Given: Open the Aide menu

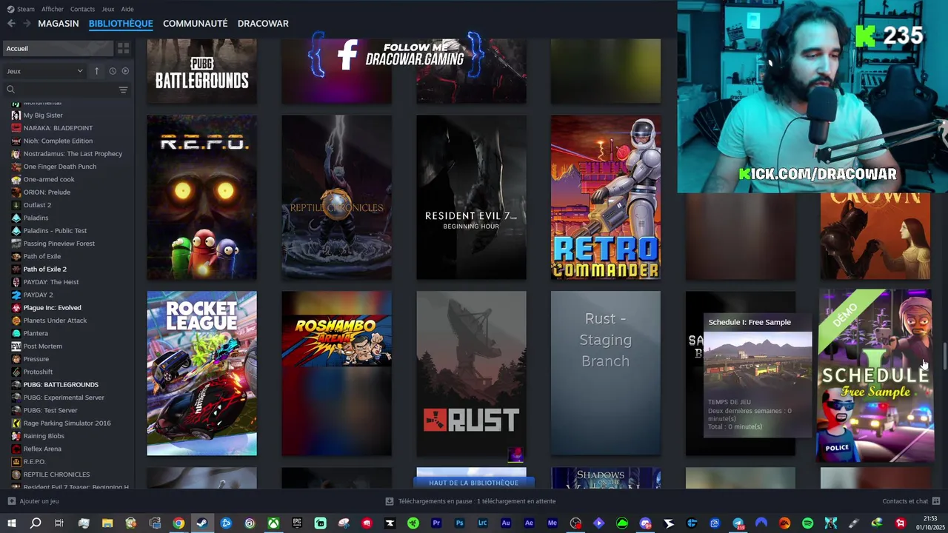Looking at the screenshot, I should (127, 9).
